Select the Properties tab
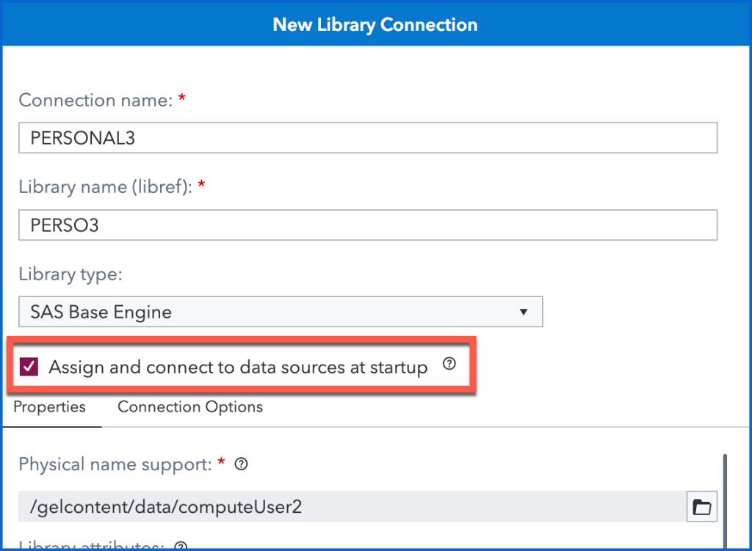This screenshot has width=752, height=551. tap(49, 406)
